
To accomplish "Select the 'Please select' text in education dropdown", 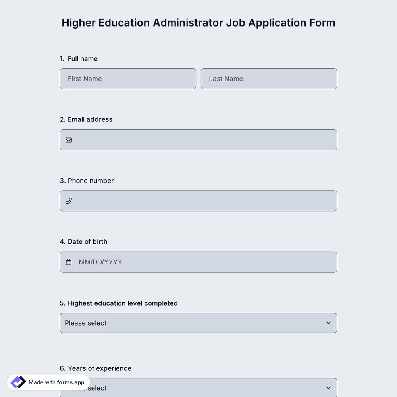I will point(86,323).
